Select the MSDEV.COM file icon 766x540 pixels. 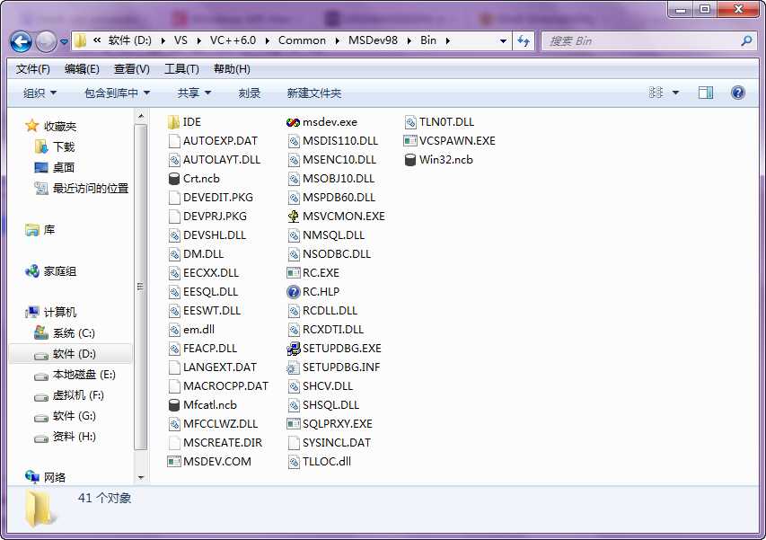174,461
